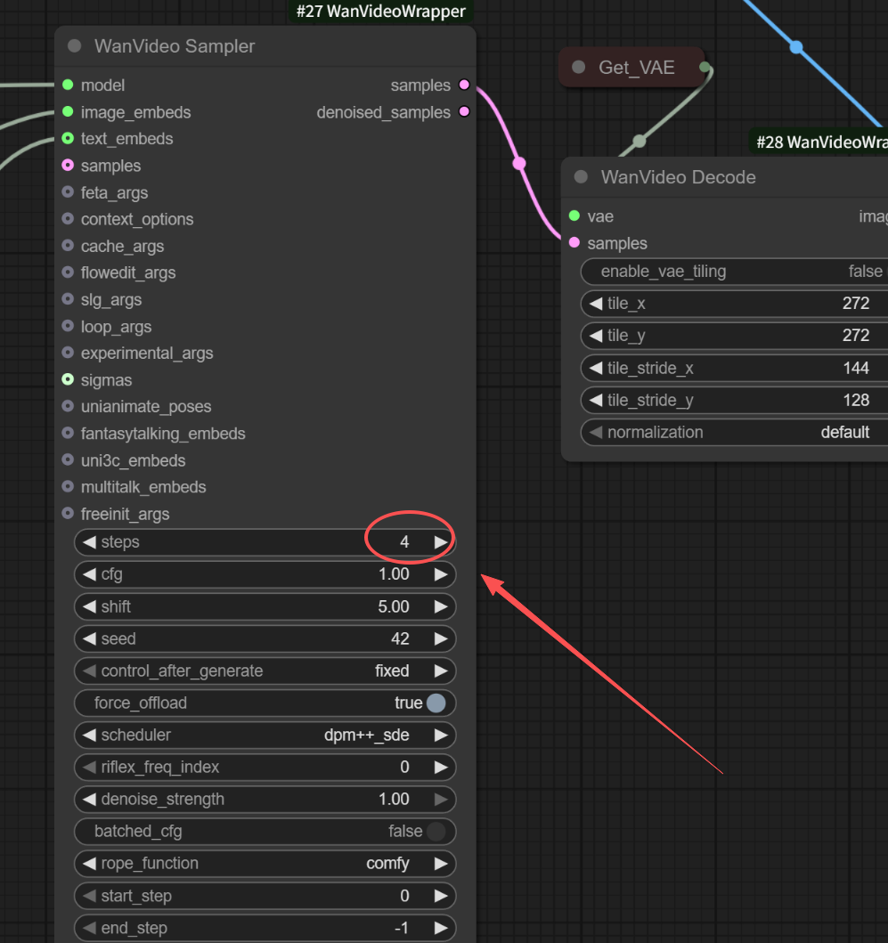Open the scheduler dropdown showing dpm++_sde
888x943 pixels.
coord(265,735)
